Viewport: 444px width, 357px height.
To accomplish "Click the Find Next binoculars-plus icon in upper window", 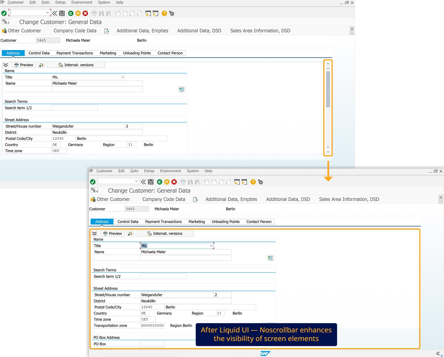I will pyautogui.click(x=109, y=13).
